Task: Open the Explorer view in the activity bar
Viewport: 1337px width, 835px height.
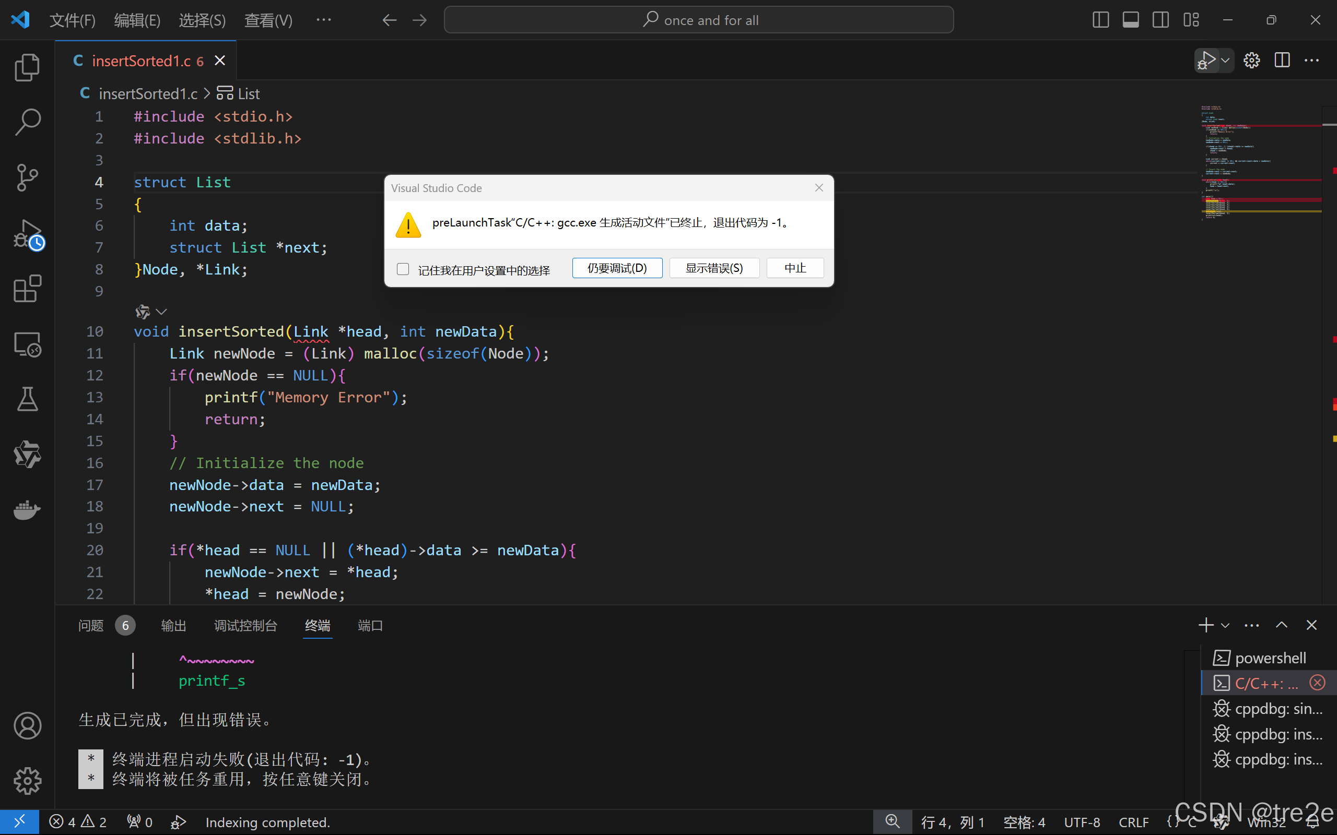Action: 27,67
